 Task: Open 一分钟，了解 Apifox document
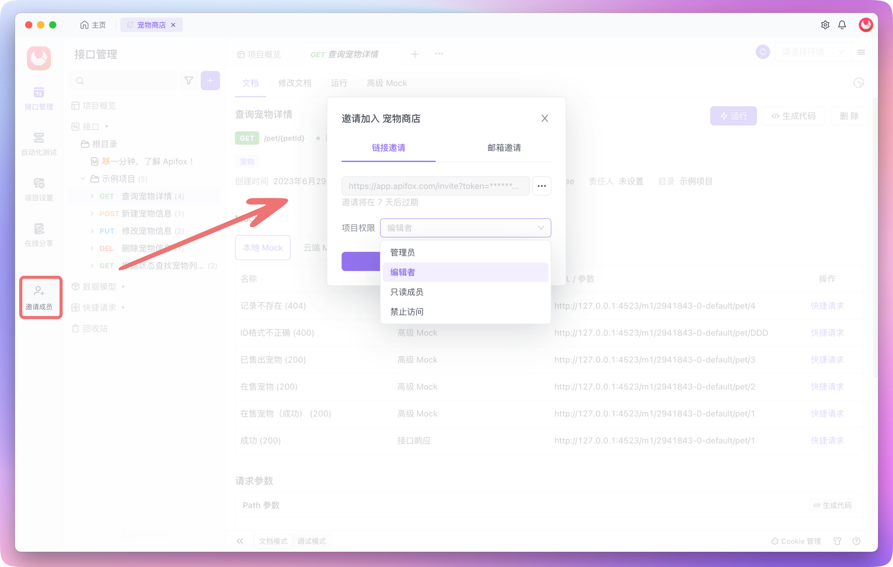(x=142, y=161)
